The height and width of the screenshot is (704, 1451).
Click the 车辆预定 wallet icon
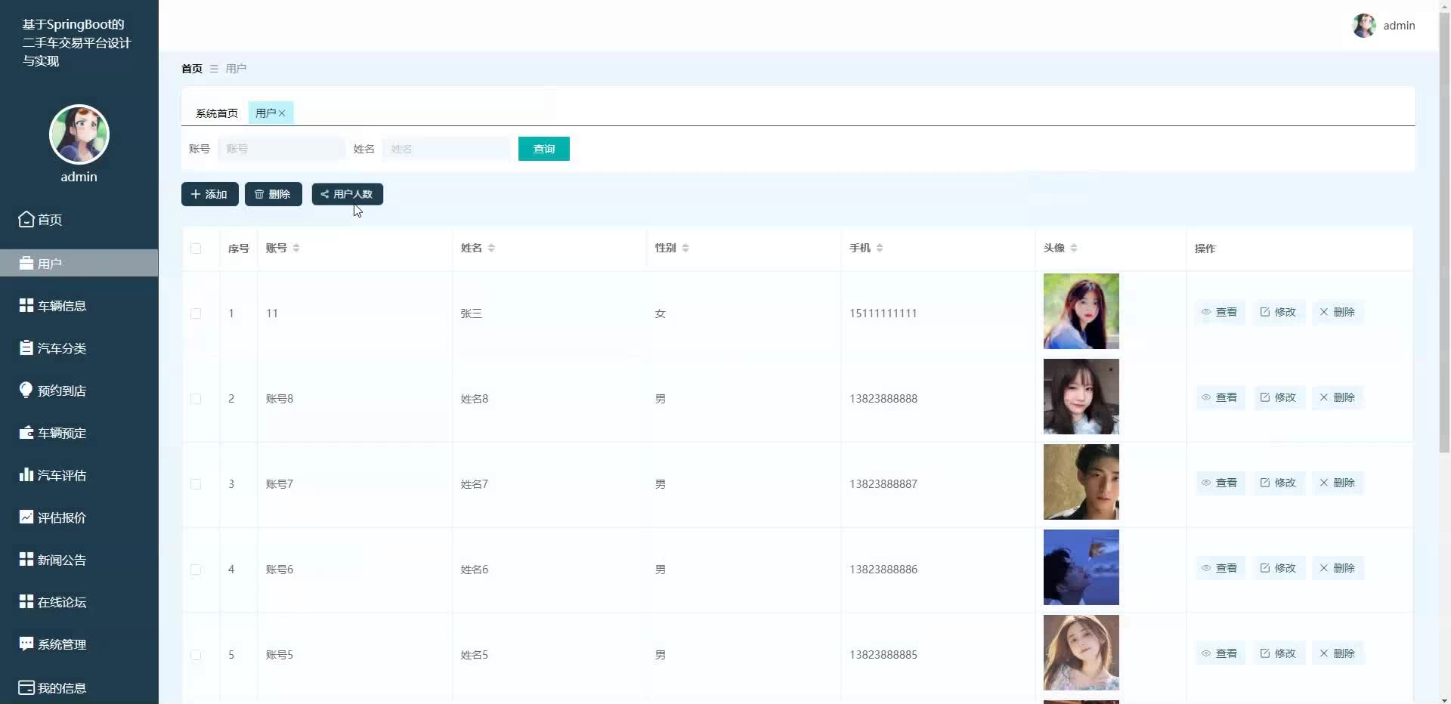pyautogui.click(x=26, y=433)
